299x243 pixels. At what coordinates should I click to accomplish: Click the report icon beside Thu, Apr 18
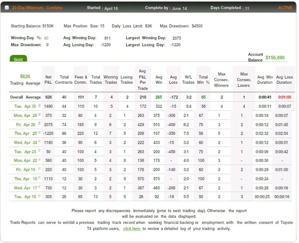point(39,178)
